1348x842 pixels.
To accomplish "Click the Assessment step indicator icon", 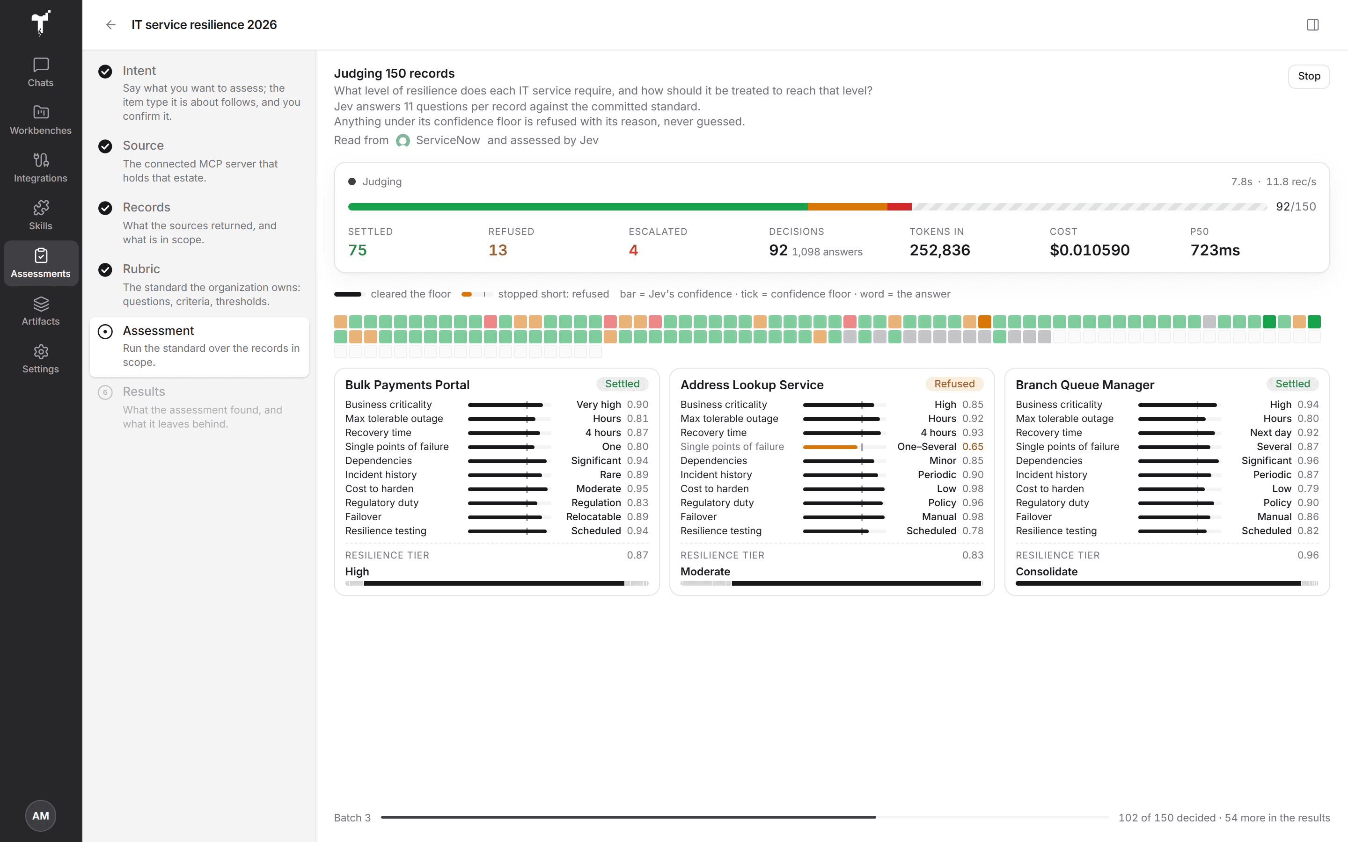I will coord(105,331).
